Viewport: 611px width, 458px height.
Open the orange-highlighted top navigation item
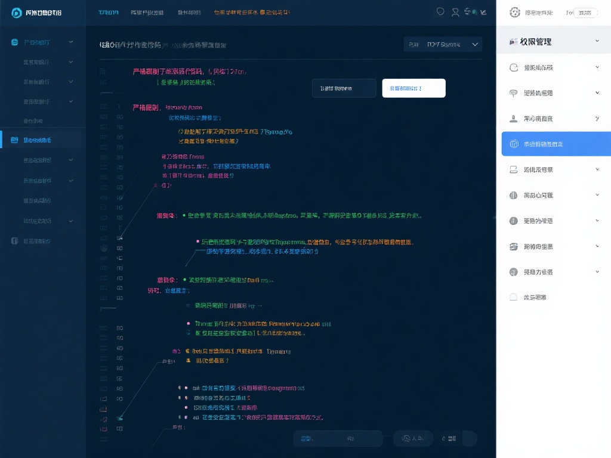click(x=253, y=13)
